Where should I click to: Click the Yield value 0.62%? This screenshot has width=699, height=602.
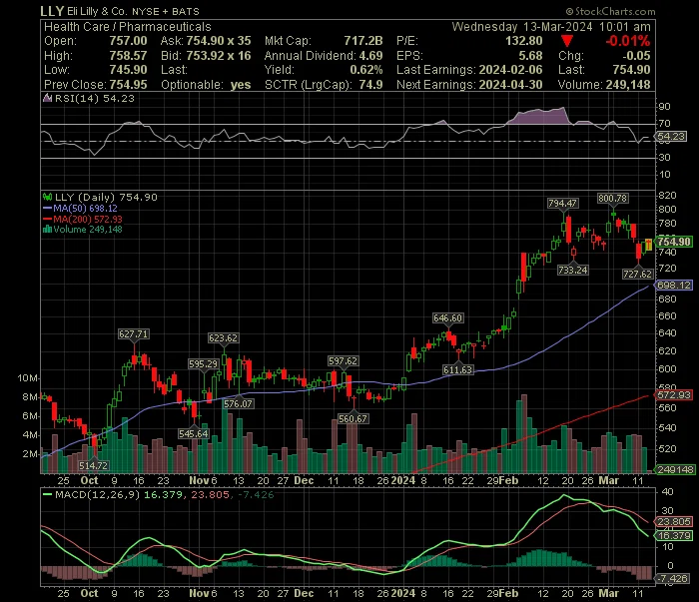[x=366, y=70]
